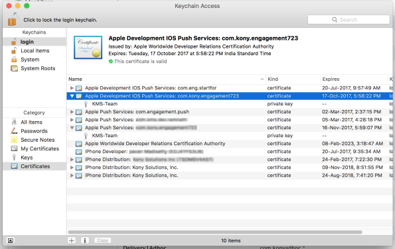Expand iPhone Distribution expiring 24-Feb-2017
This screenshot has height=249, width=395.
coord(72,160)
